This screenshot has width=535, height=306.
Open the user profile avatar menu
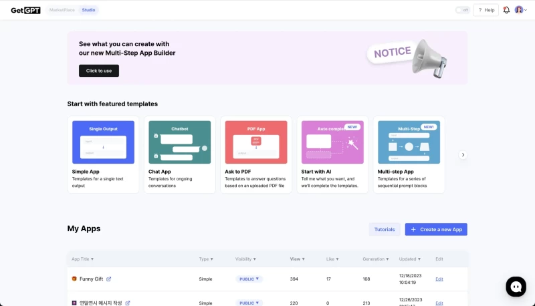[521, 10]
